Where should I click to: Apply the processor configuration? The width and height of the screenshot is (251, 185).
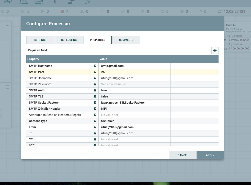point(210,155)
